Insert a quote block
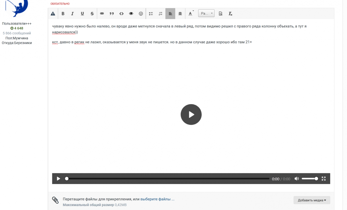This screenshot has height=210, width=347. pos(112,14)
